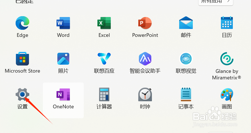Launch Word from pinned apps
This screenshot has height=133, width=251.
(63, 23)
